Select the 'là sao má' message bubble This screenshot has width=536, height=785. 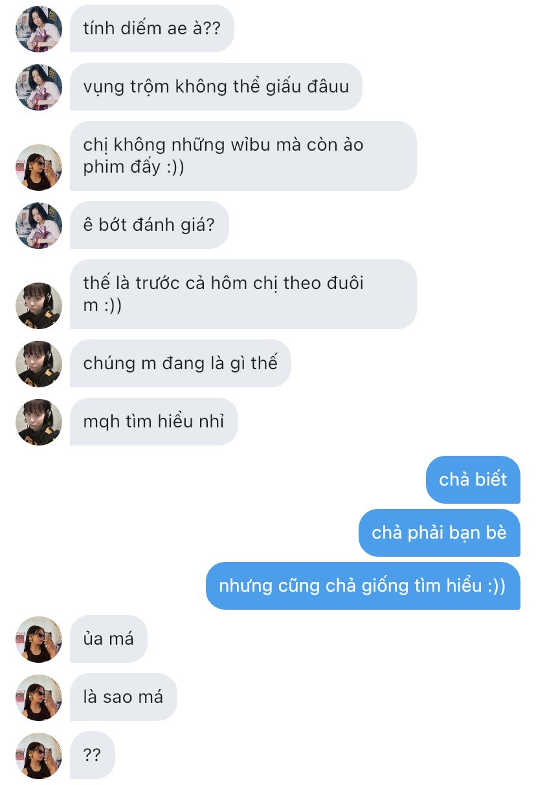point(124,697)
